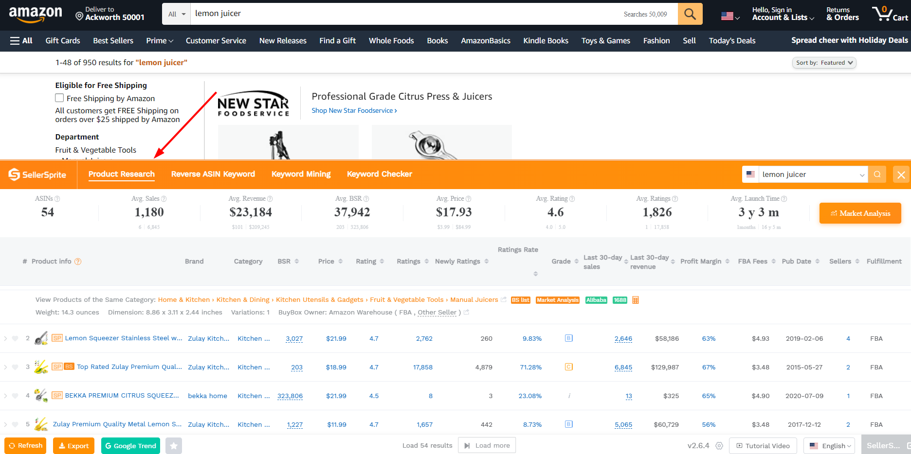Open the calculator icon after 1688
The image size is (911, 454).
click(636, 300)
